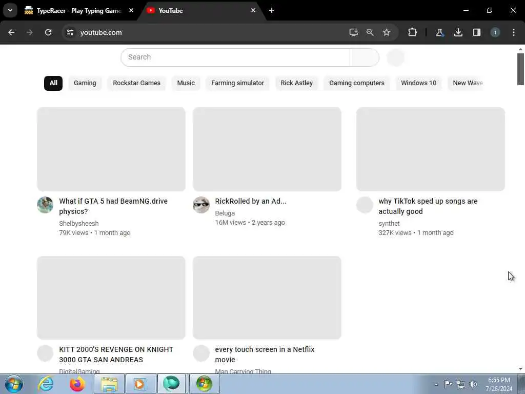
Task: Show hidden tray icons arrow
Action: pos(436,384)
